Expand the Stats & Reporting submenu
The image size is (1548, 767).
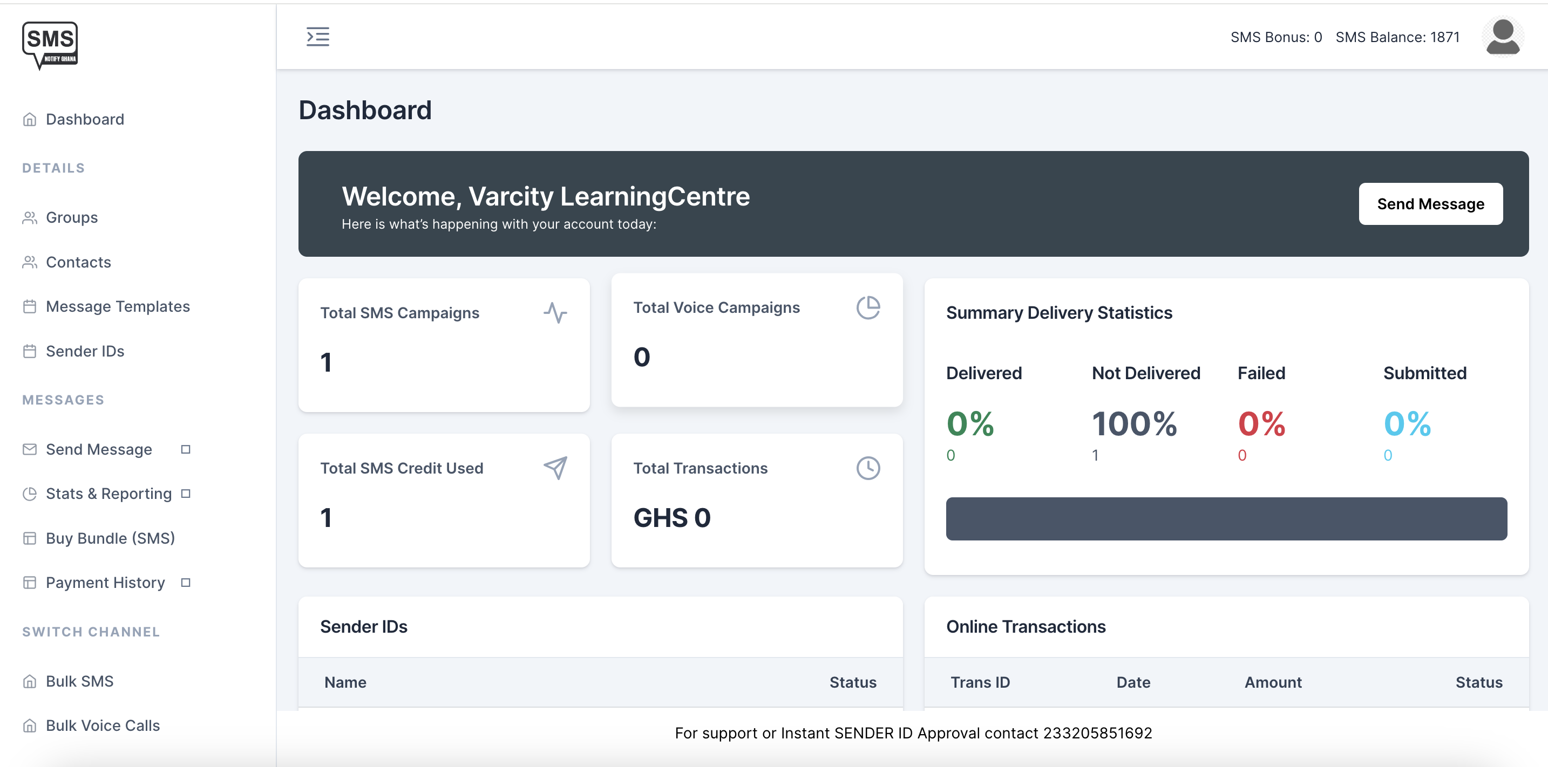[186, 494]
